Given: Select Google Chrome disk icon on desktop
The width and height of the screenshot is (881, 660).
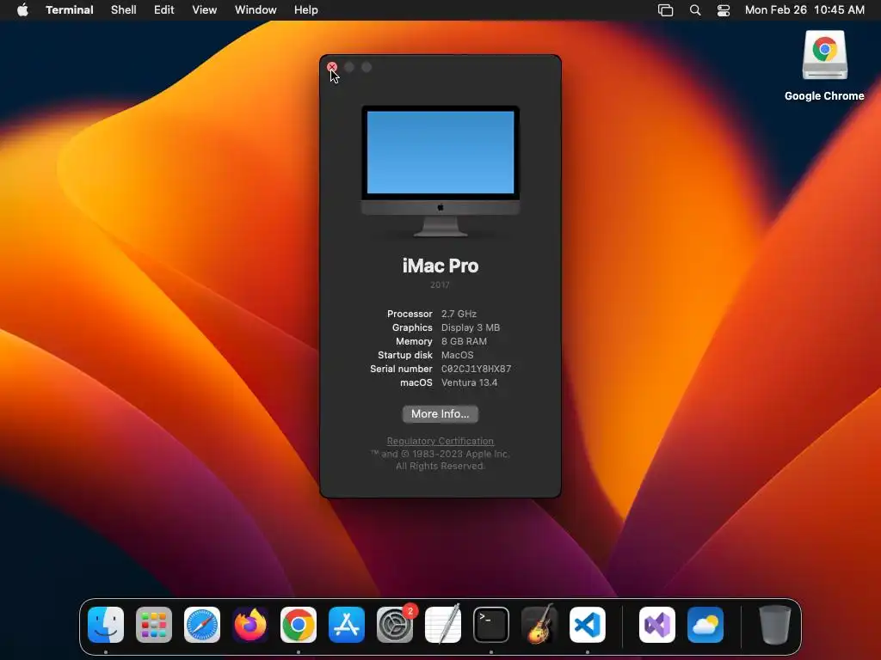Looking at the screenshot, I should pyautogui.click(x=824, y=56).
